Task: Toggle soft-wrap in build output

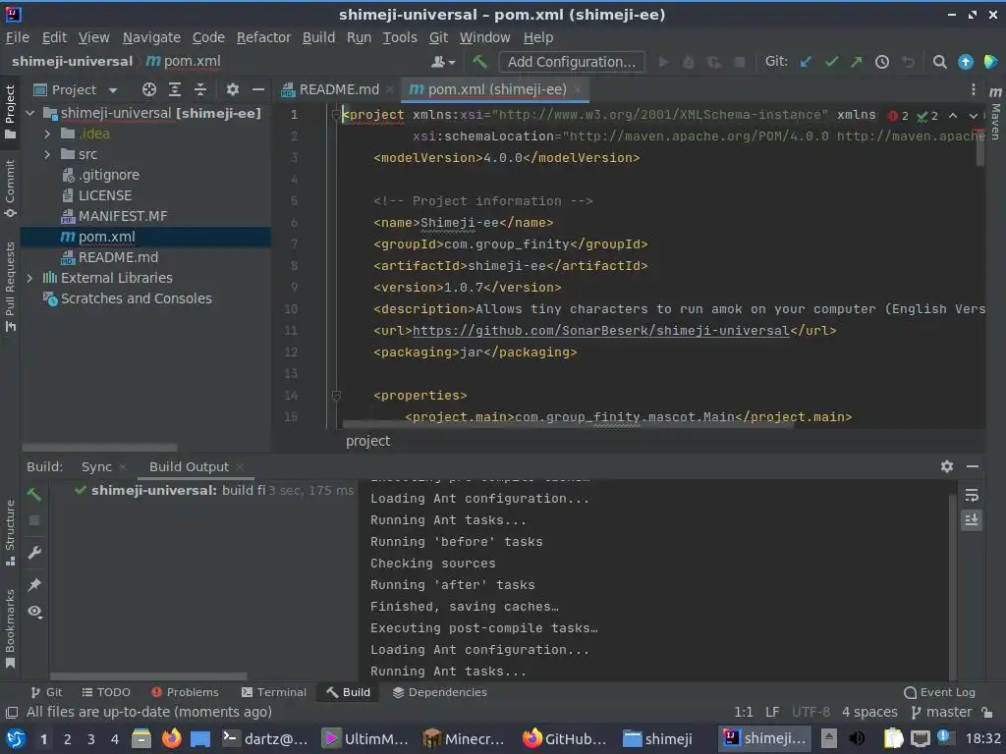Action: tap(972, 495)
